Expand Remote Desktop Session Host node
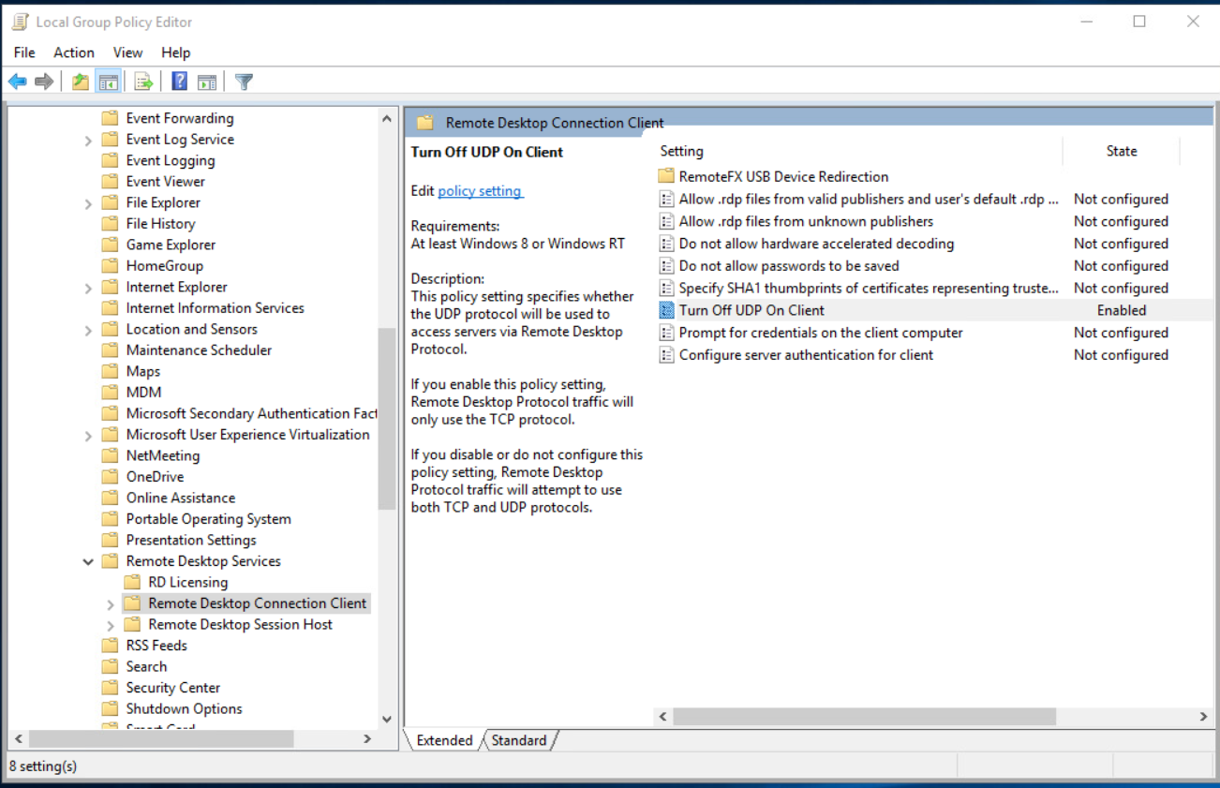The width and height of the screenshot is (1220, 788). tap(111, 626)
